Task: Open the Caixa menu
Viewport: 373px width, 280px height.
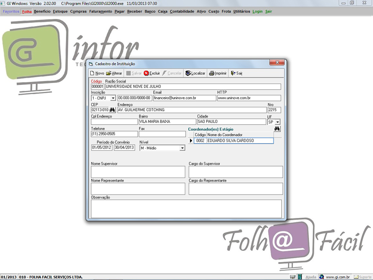Action: point(162,12)
